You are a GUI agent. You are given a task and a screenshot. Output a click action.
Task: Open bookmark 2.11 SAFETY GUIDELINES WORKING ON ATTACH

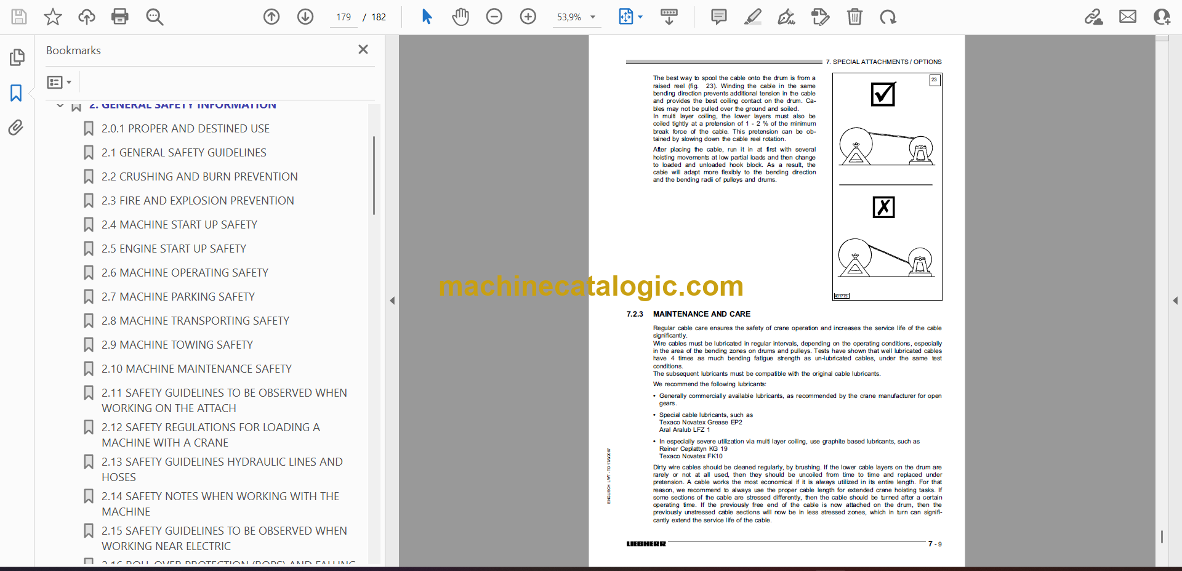(x=224, y=400)
